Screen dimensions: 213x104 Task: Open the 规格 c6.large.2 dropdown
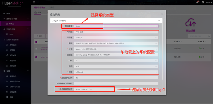tap(116, 72)
